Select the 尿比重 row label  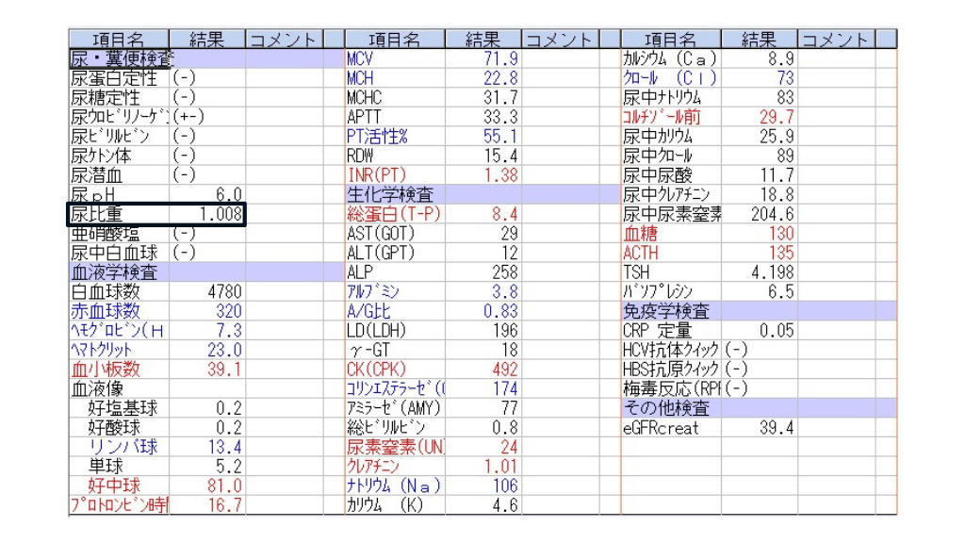click(x=97, y=214)
